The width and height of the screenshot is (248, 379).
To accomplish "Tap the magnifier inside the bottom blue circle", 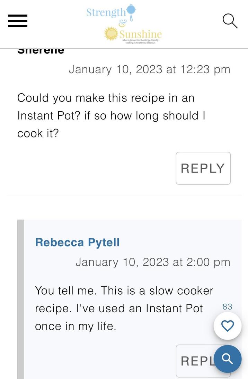I will [228, 359].
